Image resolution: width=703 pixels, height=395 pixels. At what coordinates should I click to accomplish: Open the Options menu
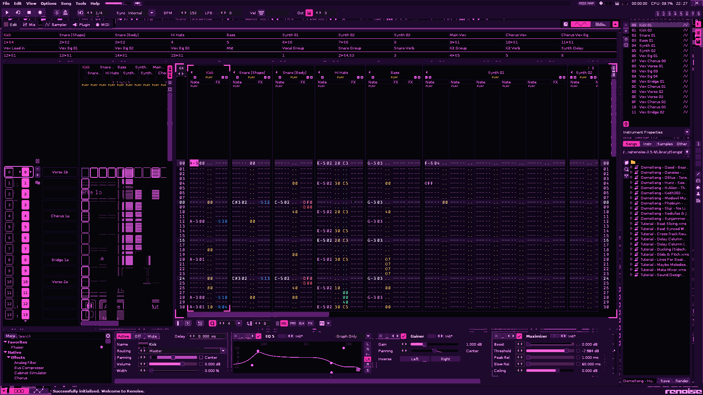(x=48, y=3)
